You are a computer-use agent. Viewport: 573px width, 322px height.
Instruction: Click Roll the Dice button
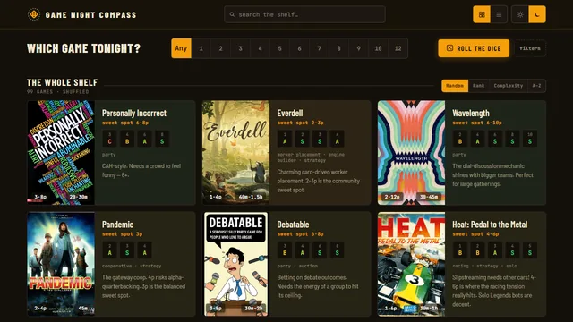pyautogui.click(x=474, y=48)
